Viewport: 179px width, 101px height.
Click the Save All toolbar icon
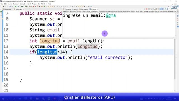tap(8, 6)
